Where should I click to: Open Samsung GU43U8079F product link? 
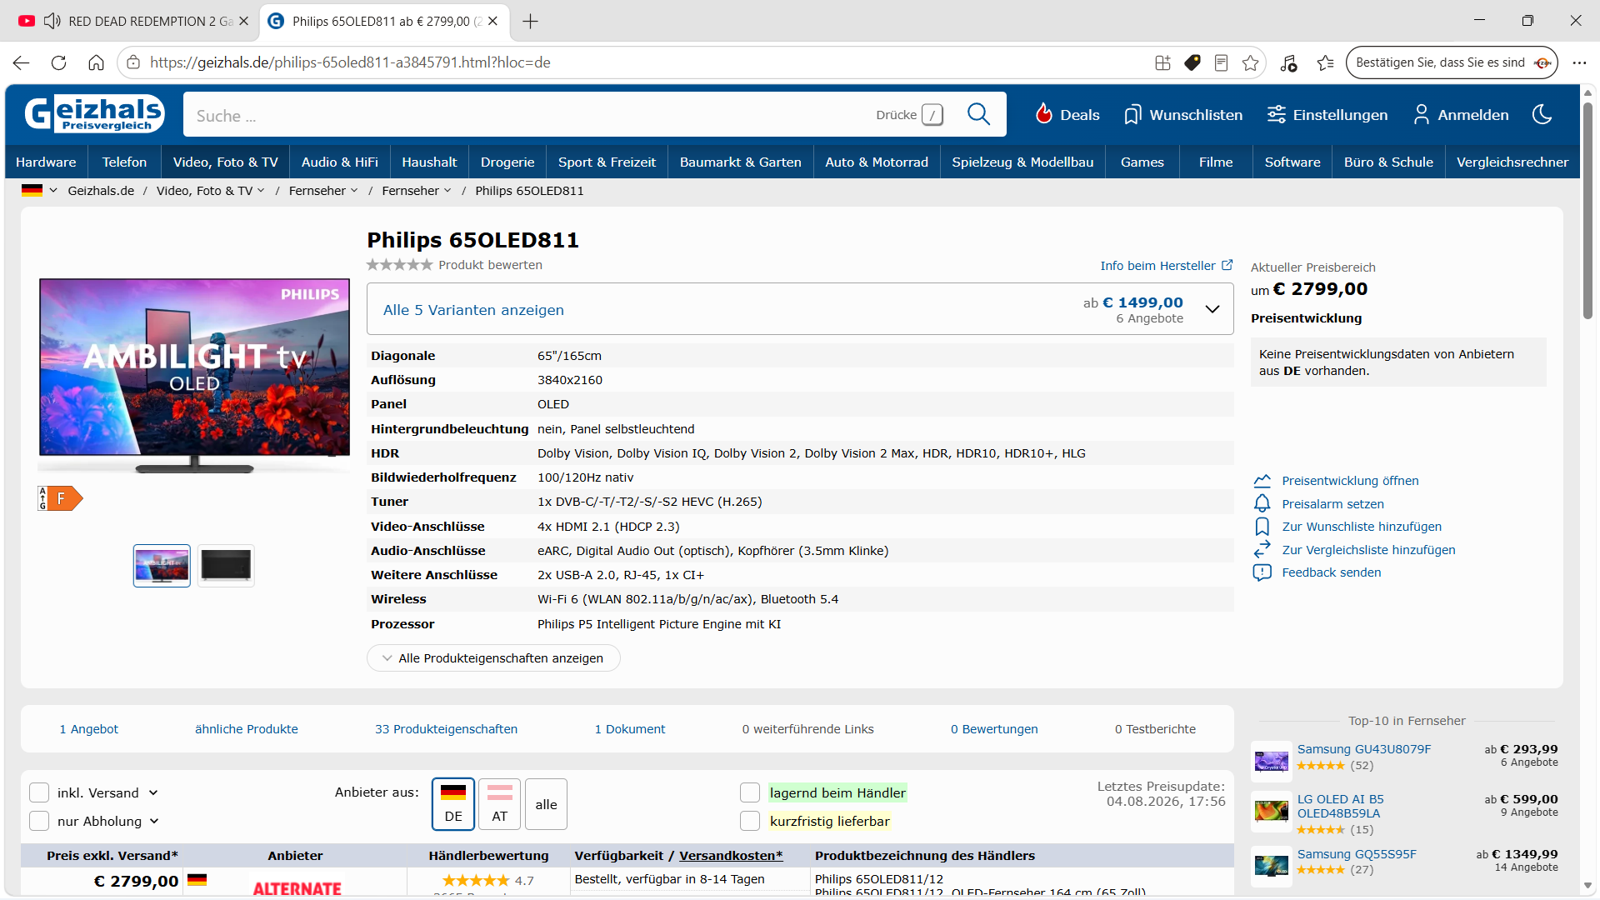[x=1363, y=749]
